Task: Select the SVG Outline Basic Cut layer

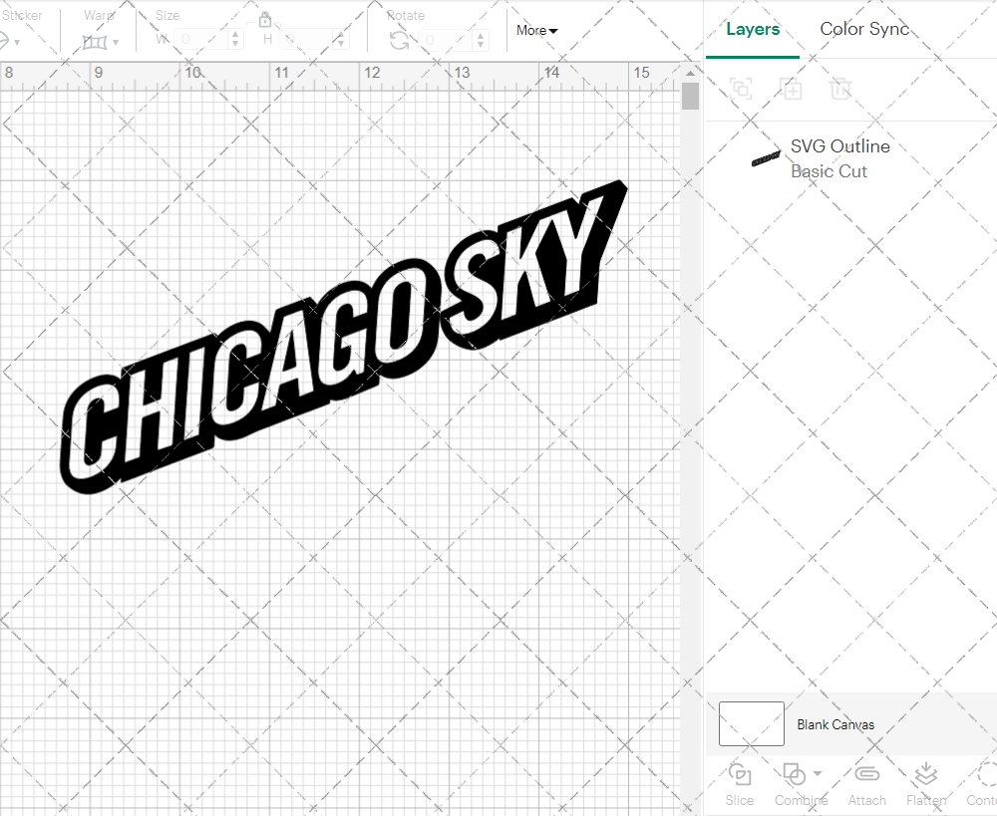Action: [840, 157]
